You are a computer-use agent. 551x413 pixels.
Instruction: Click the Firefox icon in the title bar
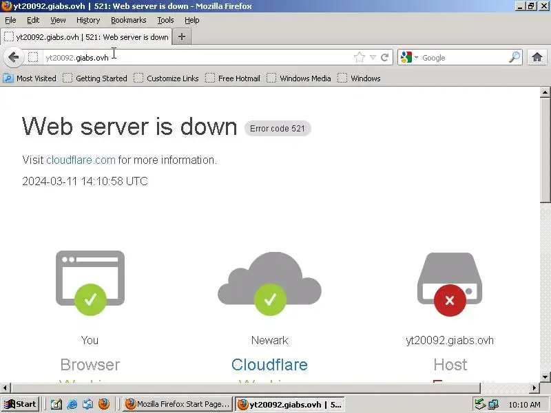pyautogui.click(x=6, y=6)
